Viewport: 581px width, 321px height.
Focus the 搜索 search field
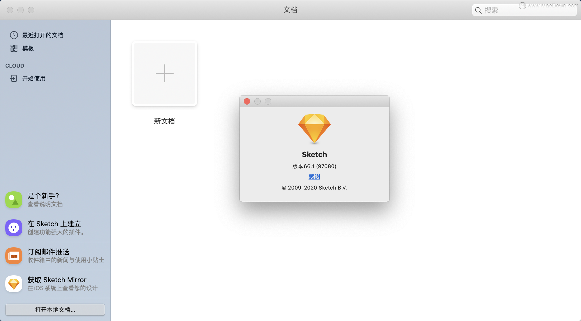click(524, 10)
